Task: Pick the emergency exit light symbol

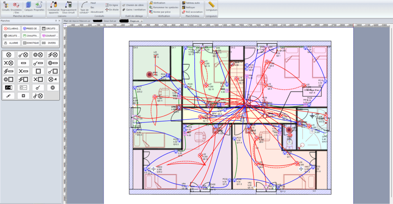Action: pyautogui.click(x=8, y=87)
